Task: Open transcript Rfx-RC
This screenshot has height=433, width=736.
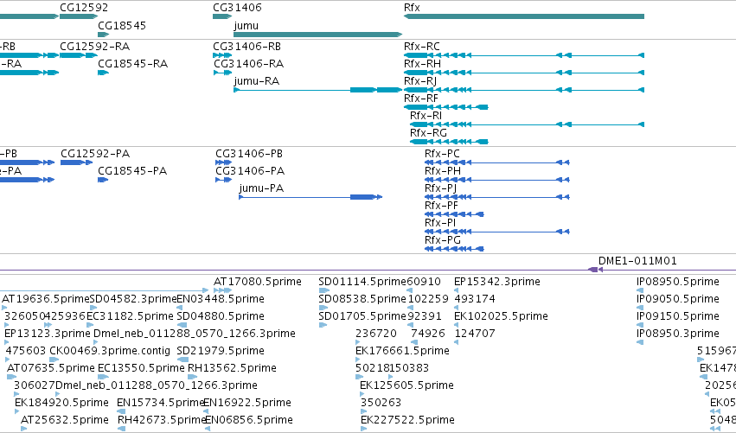Action: click(x=421, y=47)
